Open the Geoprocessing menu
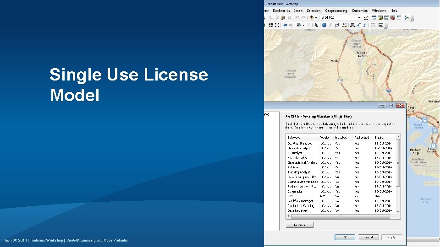 (x=336, y=11)
